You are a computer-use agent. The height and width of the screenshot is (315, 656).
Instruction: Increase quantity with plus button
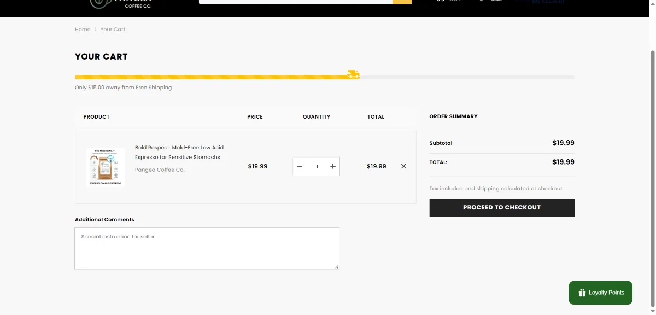click(332, 166)
